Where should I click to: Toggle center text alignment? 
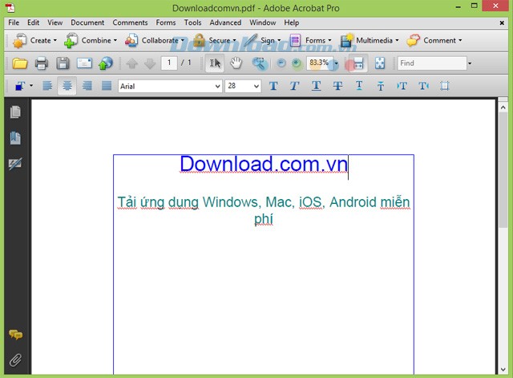(x=67, y=86)
